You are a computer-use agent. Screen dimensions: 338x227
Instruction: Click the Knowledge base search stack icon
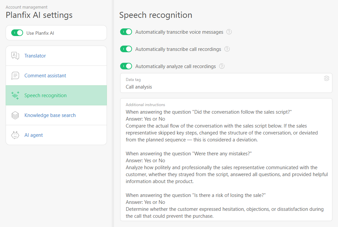point(15,115)
